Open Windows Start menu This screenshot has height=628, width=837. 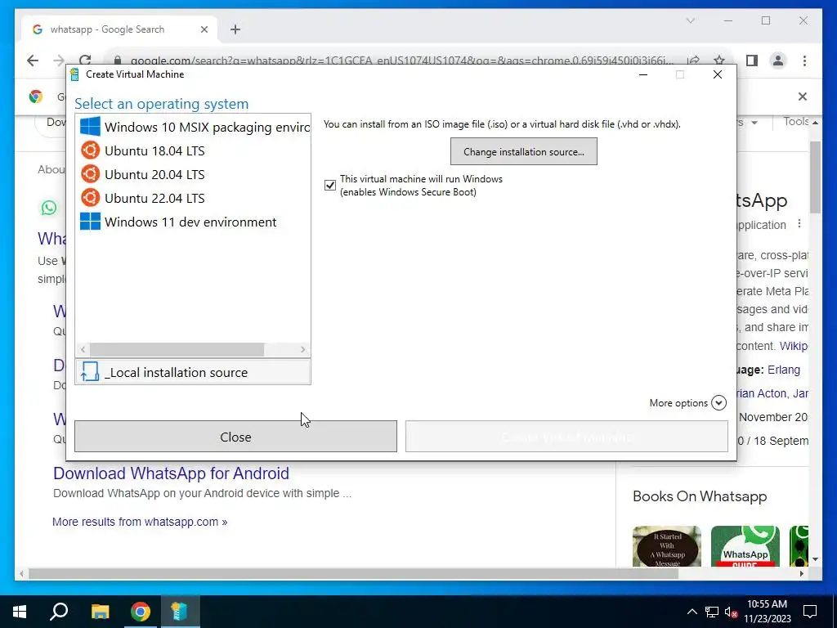20,612
